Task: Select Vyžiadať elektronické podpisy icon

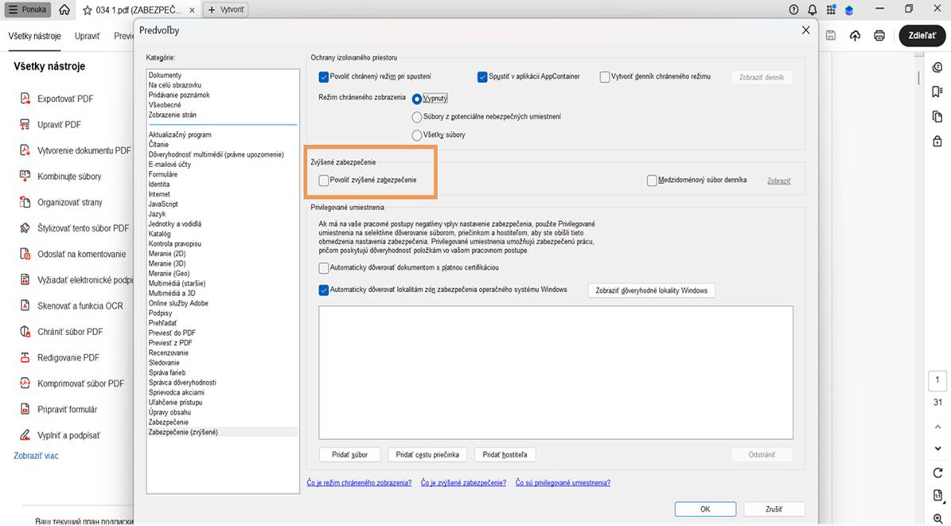Action: coord(25,279)
